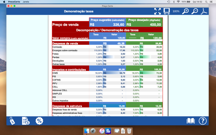Click ICMS calculated value 58,79
The width and height of the screenshot is (216, 135).
pos(122,73)
